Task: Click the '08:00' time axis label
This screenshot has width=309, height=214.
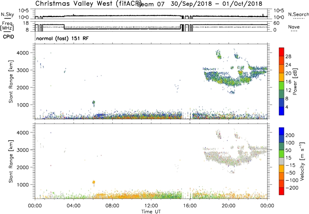Action: (112, 206)
